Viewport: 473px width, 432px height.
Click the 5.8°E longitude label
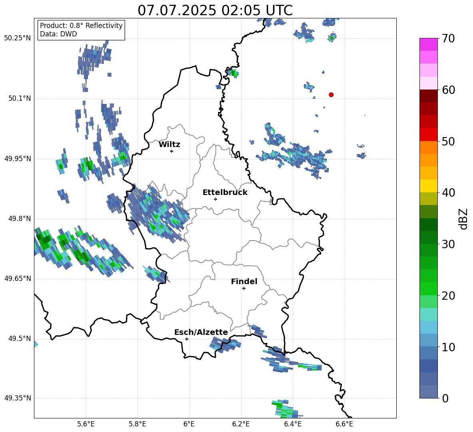click(x=137, y=424)
